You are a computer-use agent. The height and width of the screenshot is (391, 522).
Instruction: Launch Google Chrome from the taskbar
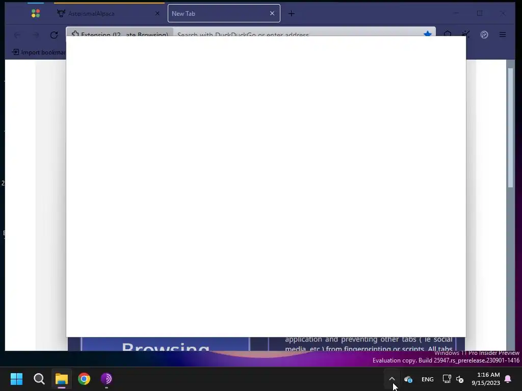pos(84,379)
